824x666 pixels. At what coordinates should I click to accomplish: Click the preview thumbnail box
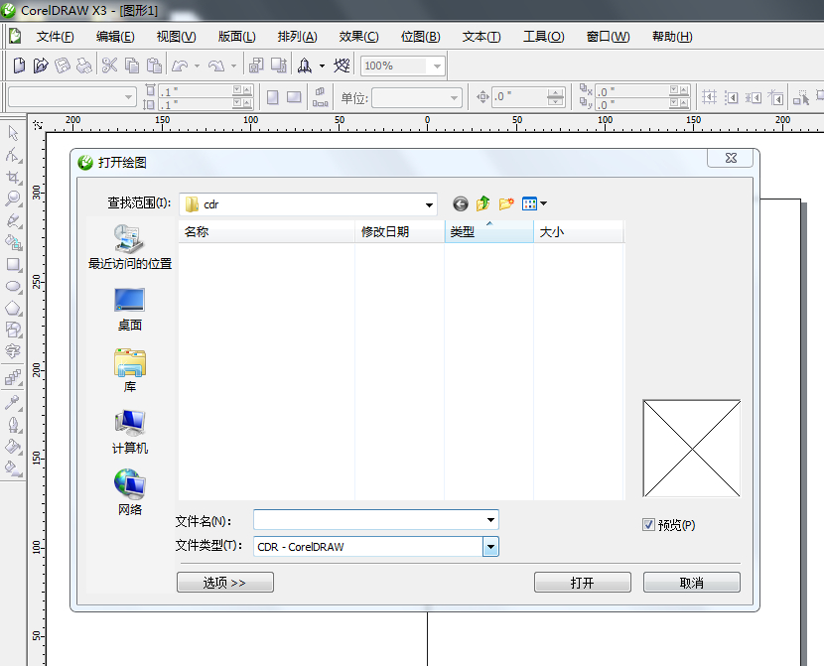click(692, 449)
